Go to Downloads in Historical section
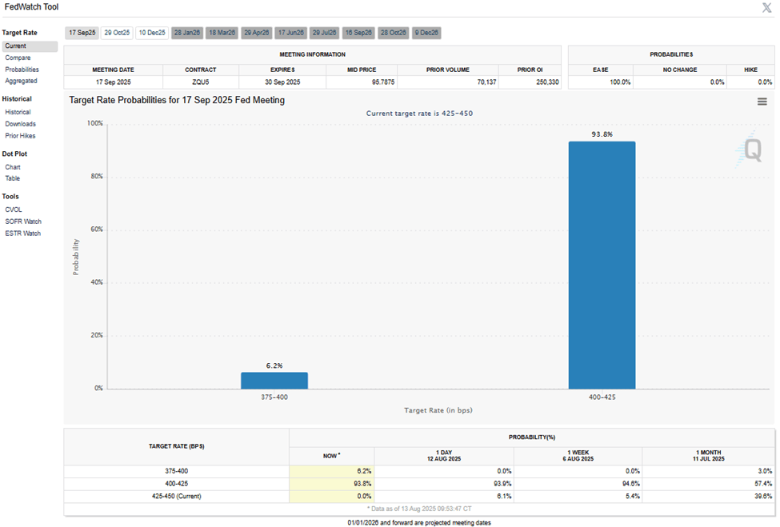 [x=20, y=124]
